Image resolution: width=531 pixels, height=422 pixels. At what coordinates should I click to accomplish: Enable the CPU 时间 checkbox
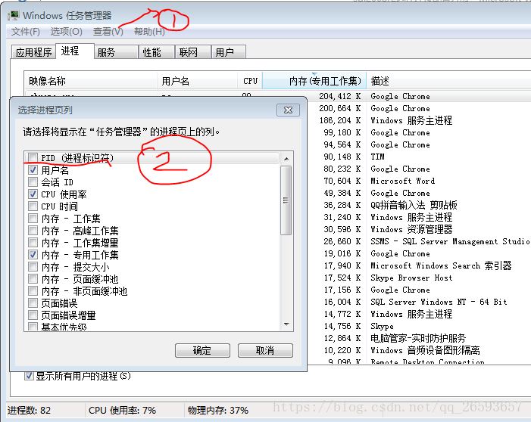[x=33, y=206]
